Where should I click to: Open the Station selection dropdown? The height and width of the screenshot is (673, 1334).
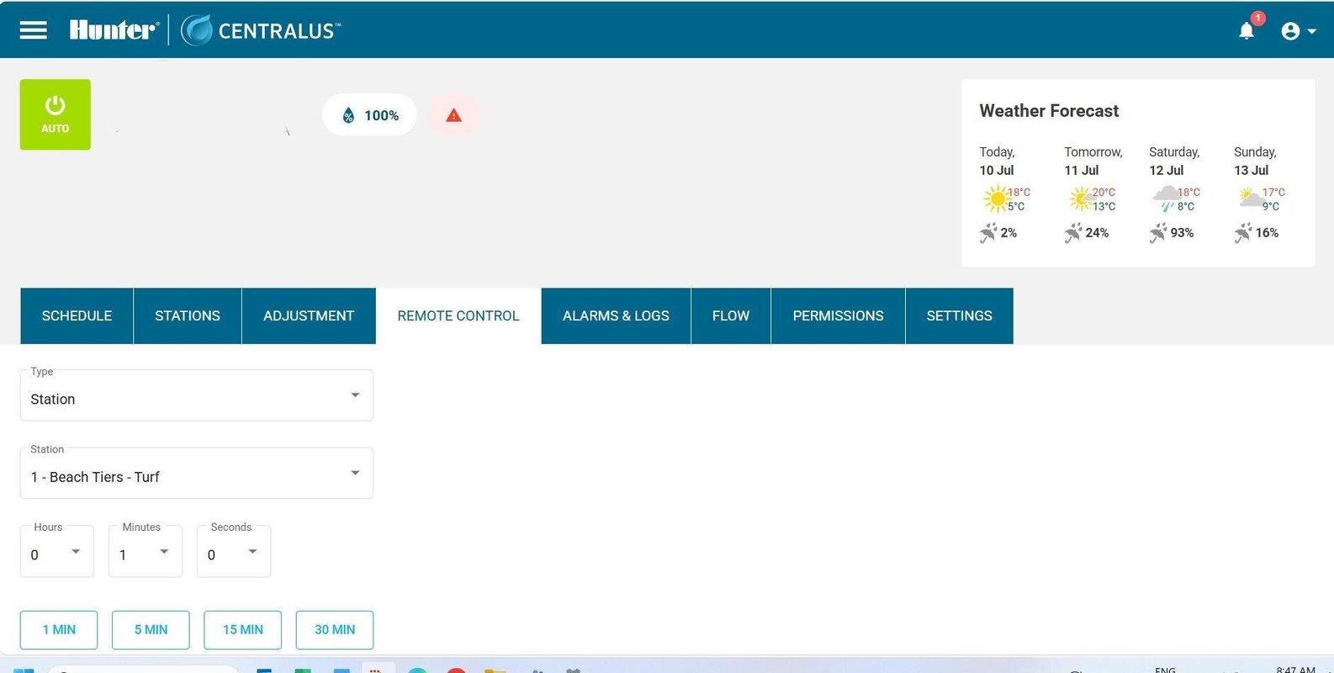pyautogui.click(x=196, y=474)
